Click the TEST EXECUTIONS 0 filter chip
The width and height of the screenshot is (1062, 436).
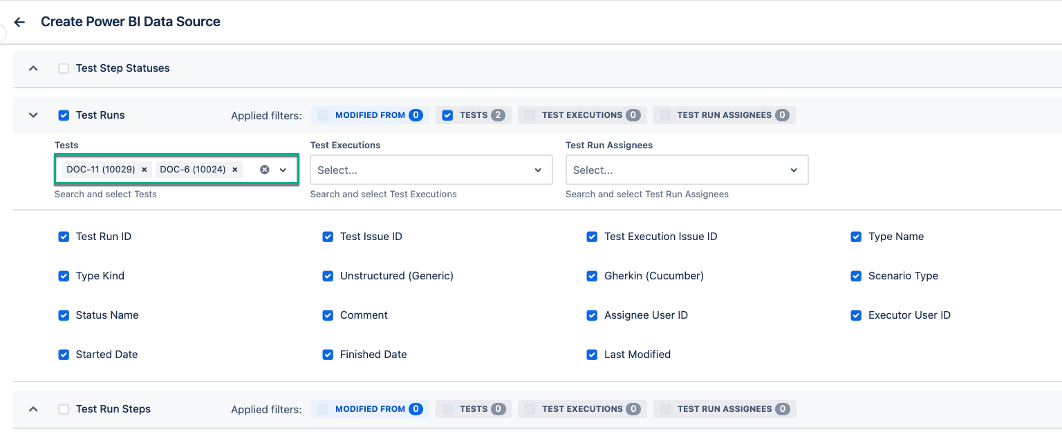(581, 115)
